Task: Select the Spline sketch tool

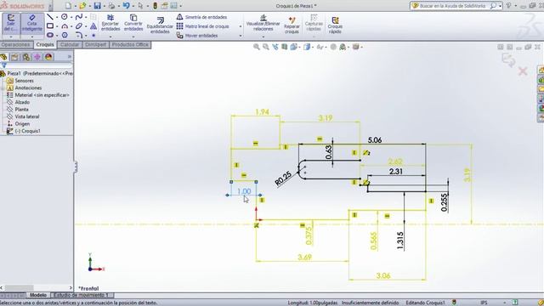Action: click(79, 17)
